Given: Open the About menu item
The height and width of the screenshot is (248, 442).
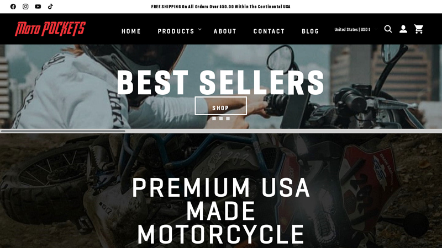Looking at the screenshot, I should [225, 31].
